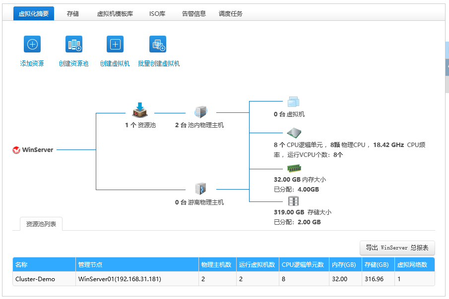The height and width of the screenshot is (299, 449).
Task: Click the '2 台 池内物理主机' label
Action: pos(199,125)
